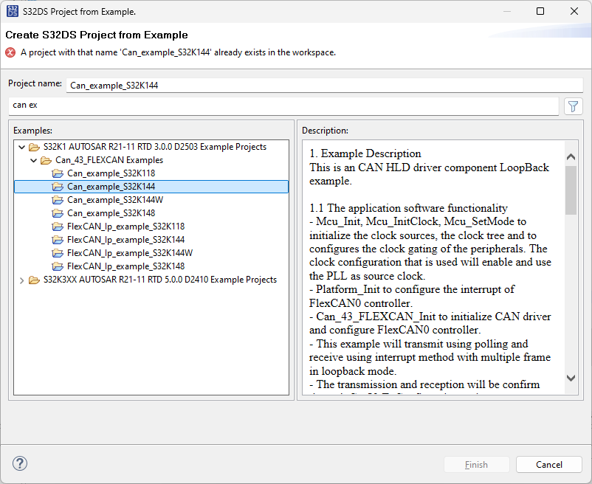
Task: Expand the S32K3XX AUTOSAR R21-11 RTD 5.0.0 node
Action: coord(21,280)
